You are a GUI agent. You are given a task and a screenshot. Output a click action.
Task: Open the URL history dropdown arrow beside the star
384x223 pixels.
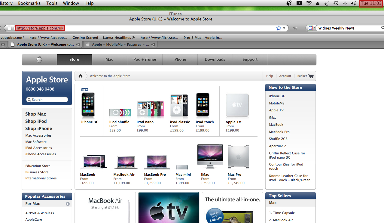point(284,28)
